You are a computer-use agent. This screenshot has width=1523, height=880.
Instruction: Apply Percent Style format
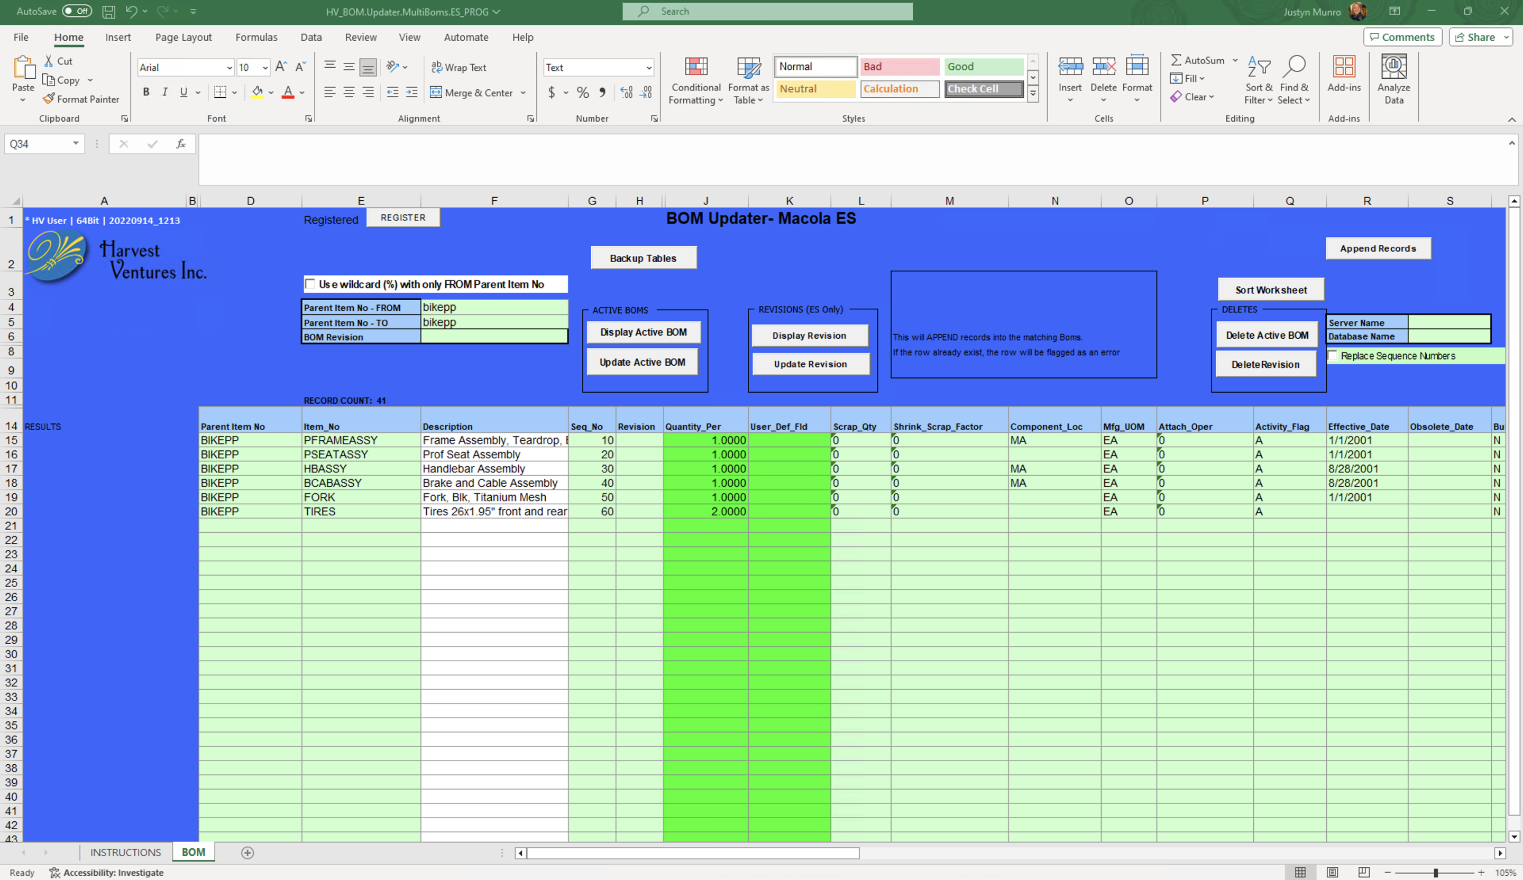tap(583, 92)
